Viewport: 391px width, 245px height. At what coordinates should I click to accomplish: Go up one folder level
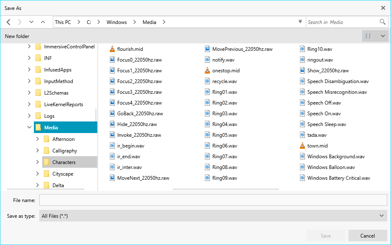(x=43, y=22)
